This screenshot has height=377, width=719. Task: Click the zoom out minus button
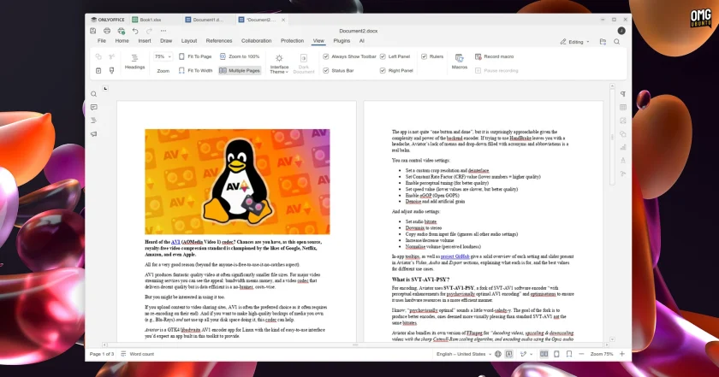[581, 354]
